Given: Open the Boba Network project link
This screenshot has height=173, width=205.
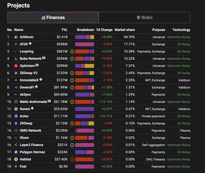Looking at the screenshot, I should tap(30, 59).
